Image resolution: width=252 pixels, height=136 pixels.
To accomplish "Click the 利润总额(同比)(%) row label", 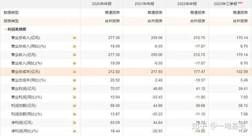I will click(27, 114).
